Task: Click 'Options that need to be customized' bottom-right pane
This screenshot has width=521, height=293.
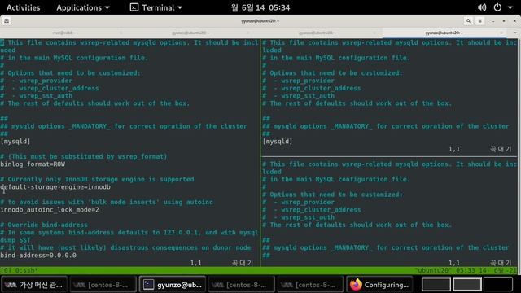Action: 332,195
